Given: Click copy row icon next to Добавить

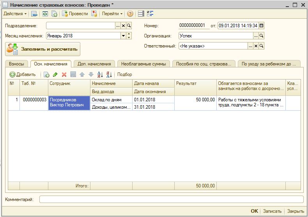Looking at the screenshot, I should (x=46, y=74).
